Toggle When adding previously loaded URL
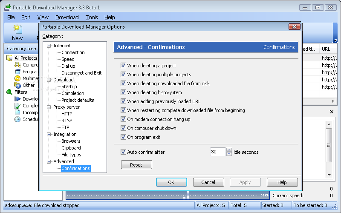The height and width of the screenshot is (213, 341). coord(123,101)
